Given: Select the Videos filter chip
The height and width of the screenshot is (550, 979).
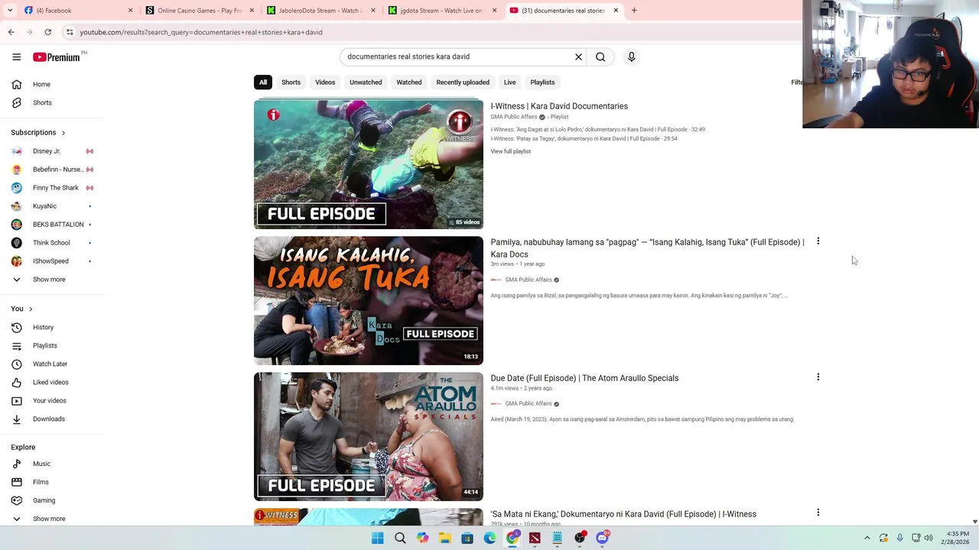Looking at the screenshot, I should [x=325, y=82].
